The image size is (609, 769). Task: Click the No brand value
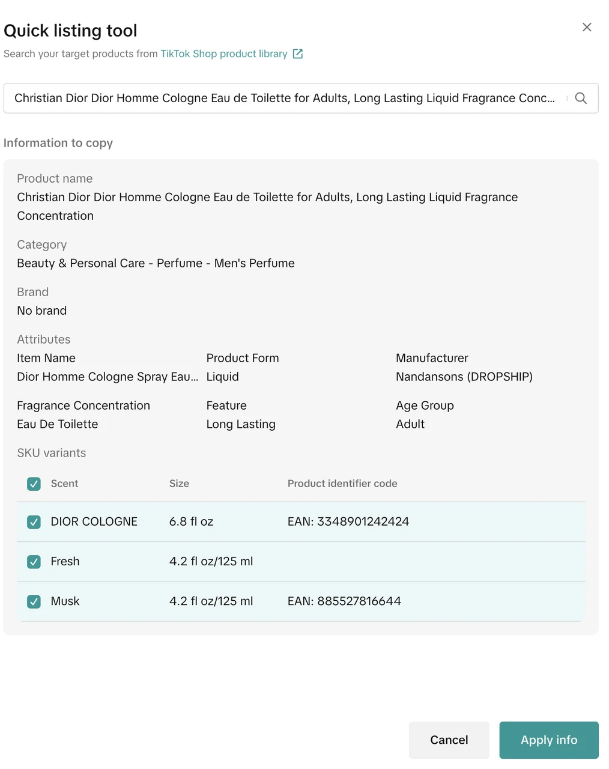(x=42, y=311)
